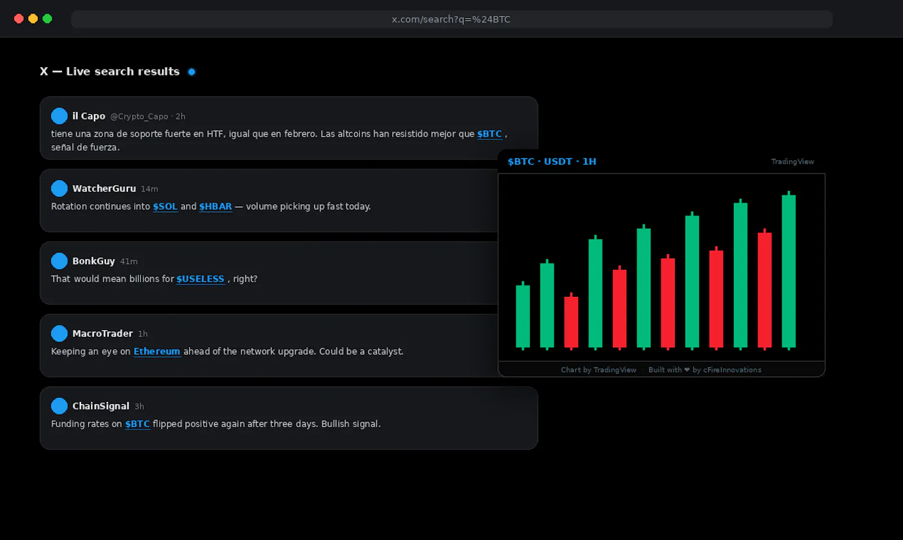Follow the $USELESS cashtag link

(200, 279)
